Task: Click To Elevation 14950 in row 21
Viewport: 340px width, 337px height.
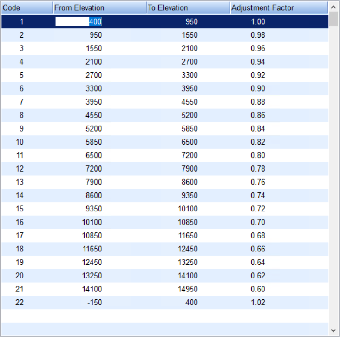Action: point(188,289)
